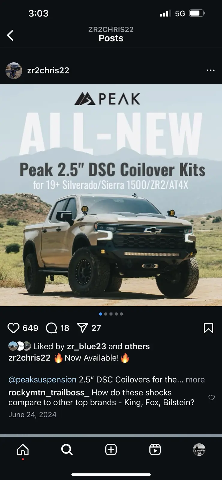The height and width of the screenshot is (480, 222).
Task: Like the post with the heart icon
Action: (x=13, y=328)
